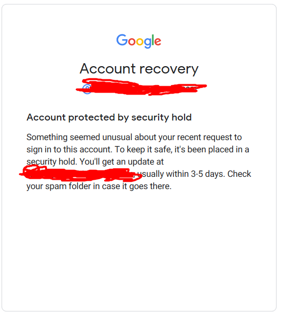Click the Google logo
284x314 pixels.
coord(139,41)
